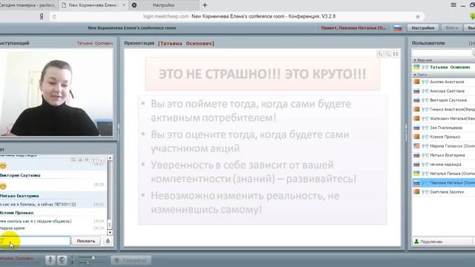Click the chat scrollbar thumb
Image resolution: width=475 pixels, height=267 pixels.
[x=110, y=224]
